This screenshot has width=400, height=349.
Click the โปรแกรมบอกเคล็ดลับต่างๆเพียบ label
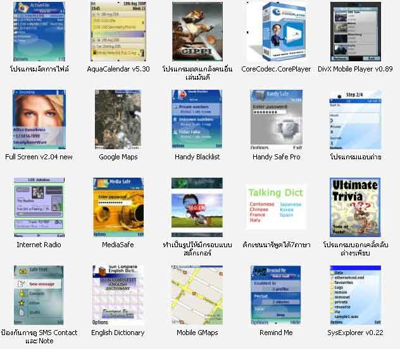coord(356,248)
